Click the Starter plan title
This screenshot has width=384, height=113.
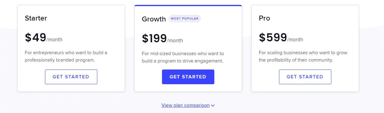point(36,18)
